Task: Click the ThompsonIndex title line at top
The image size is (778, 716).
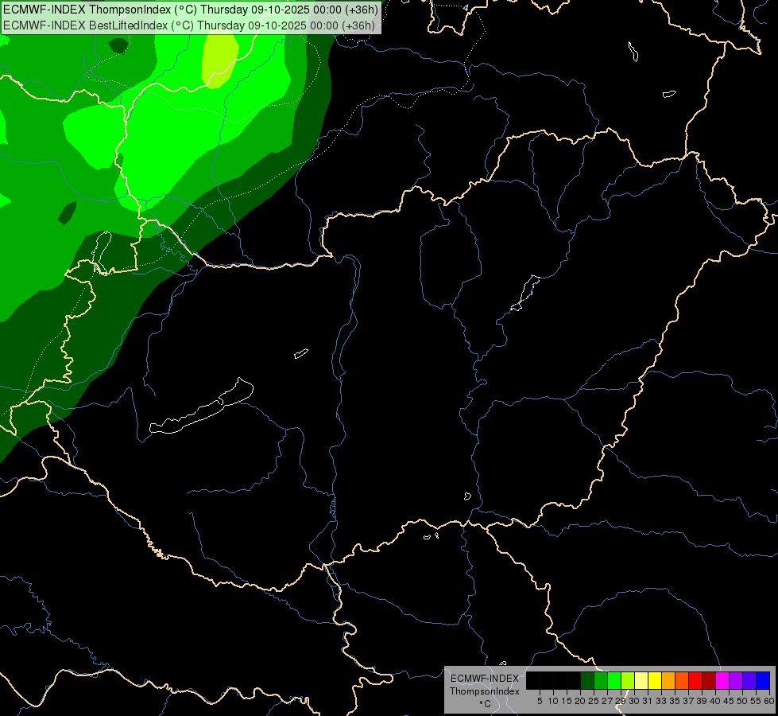Action: (x=191, y=10)
